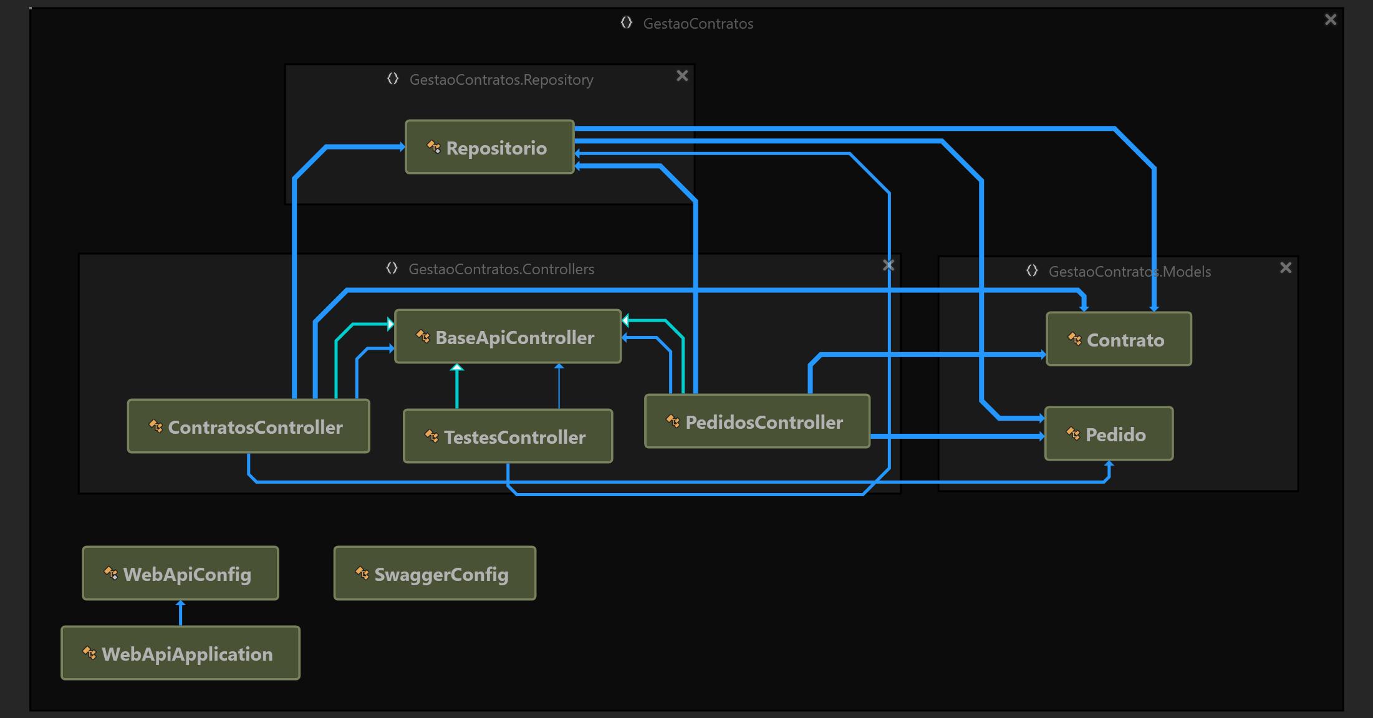Select the Pedido model node
Image resolution: width=1373 pixels, height=718 pixels.
click(x=1109, y=434)
